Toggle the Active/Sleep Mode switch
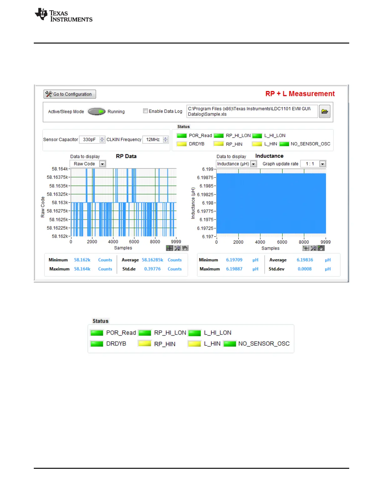383x496 pixels. click(97, 111)
